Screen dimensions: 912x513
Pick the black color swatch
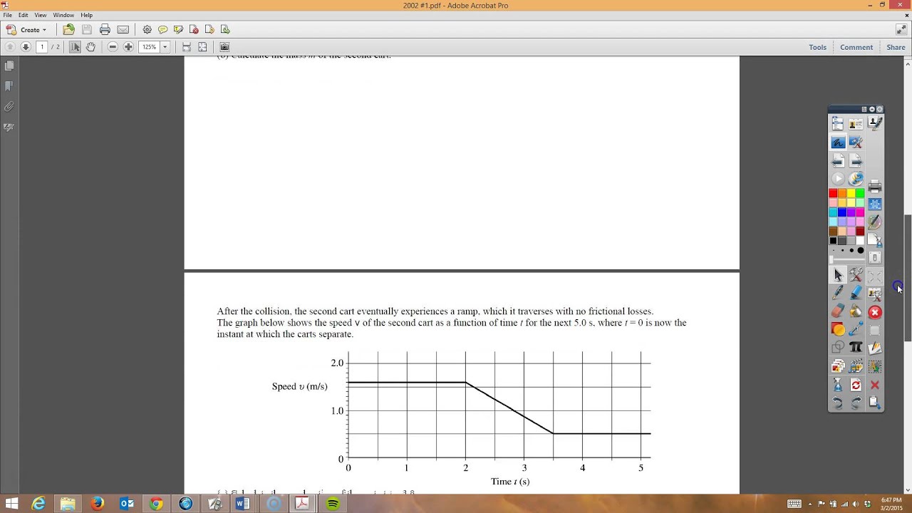click(x=833, y=241)
